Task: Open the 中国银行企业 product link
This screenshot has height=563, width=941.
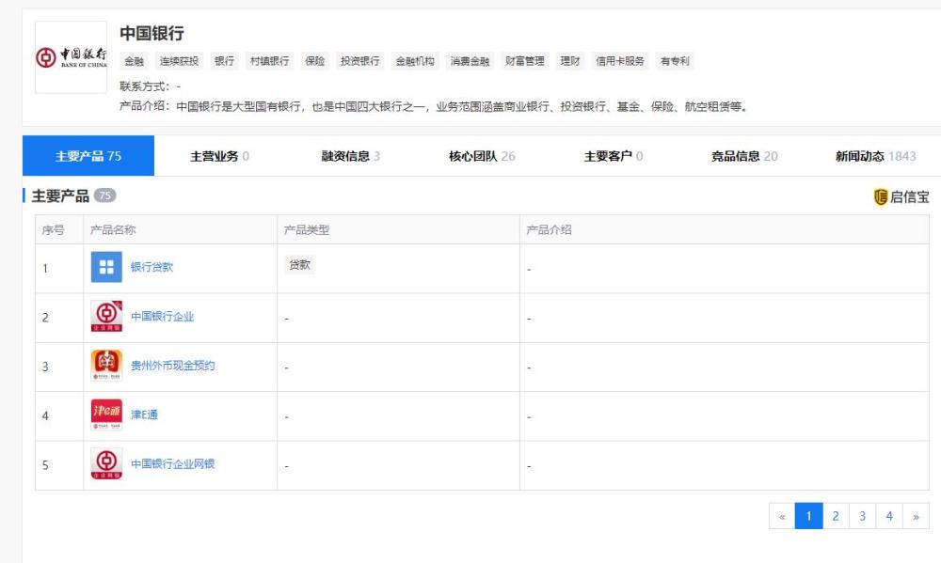Action: pyautogui.click(x=163, y=316)
